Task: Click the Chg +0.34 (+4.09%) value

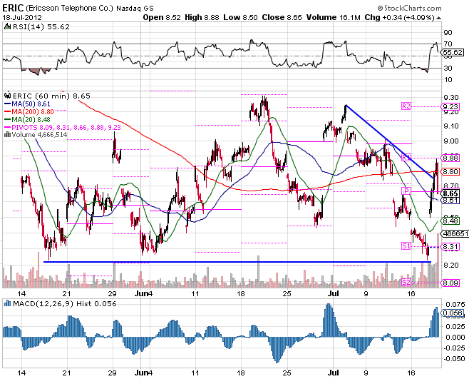Action: 399,17
